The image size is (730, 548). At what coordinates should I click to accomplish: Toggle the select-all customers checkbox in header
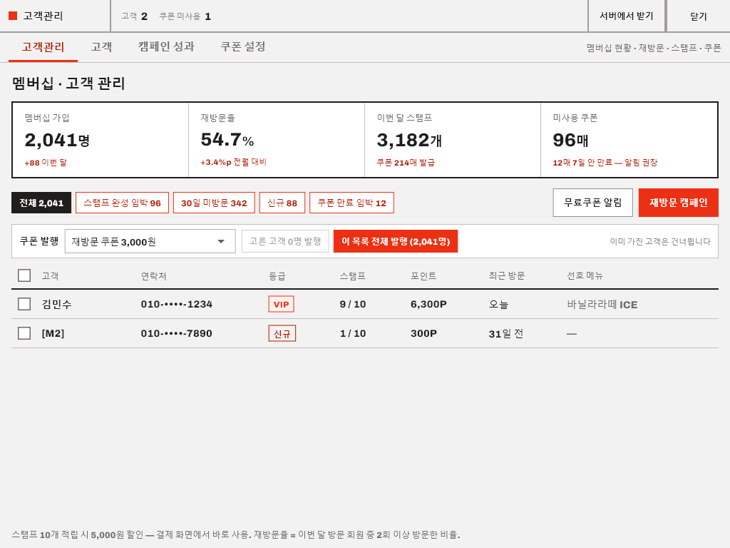point(24,275)
